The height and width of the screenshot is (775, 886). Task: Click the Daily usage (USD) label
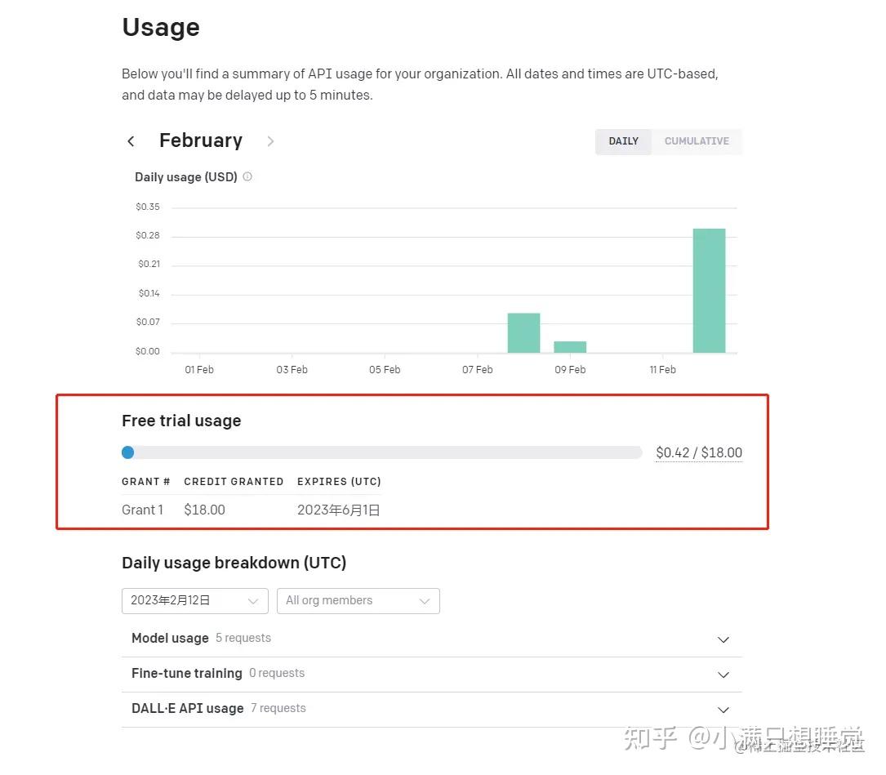tap(186, 177)
